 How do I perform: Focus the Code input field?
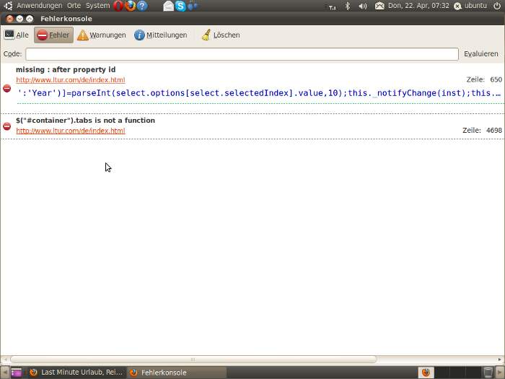[242, 54]
